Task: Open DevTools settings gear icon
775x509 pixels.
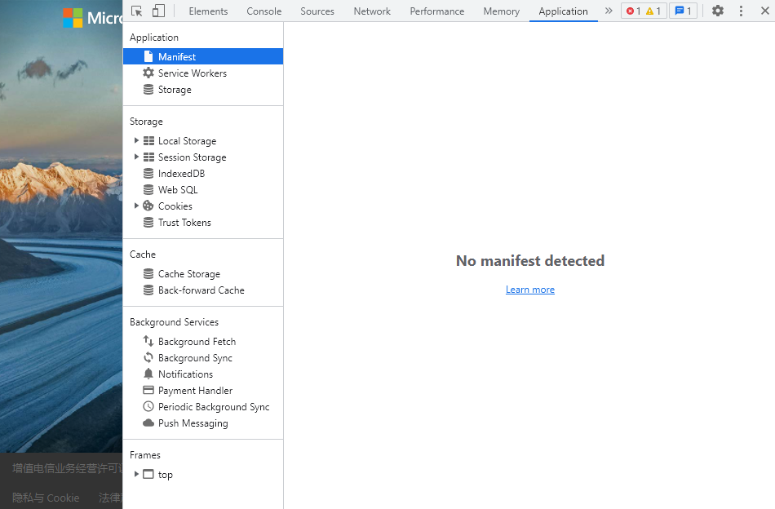Action: point(718,11)
